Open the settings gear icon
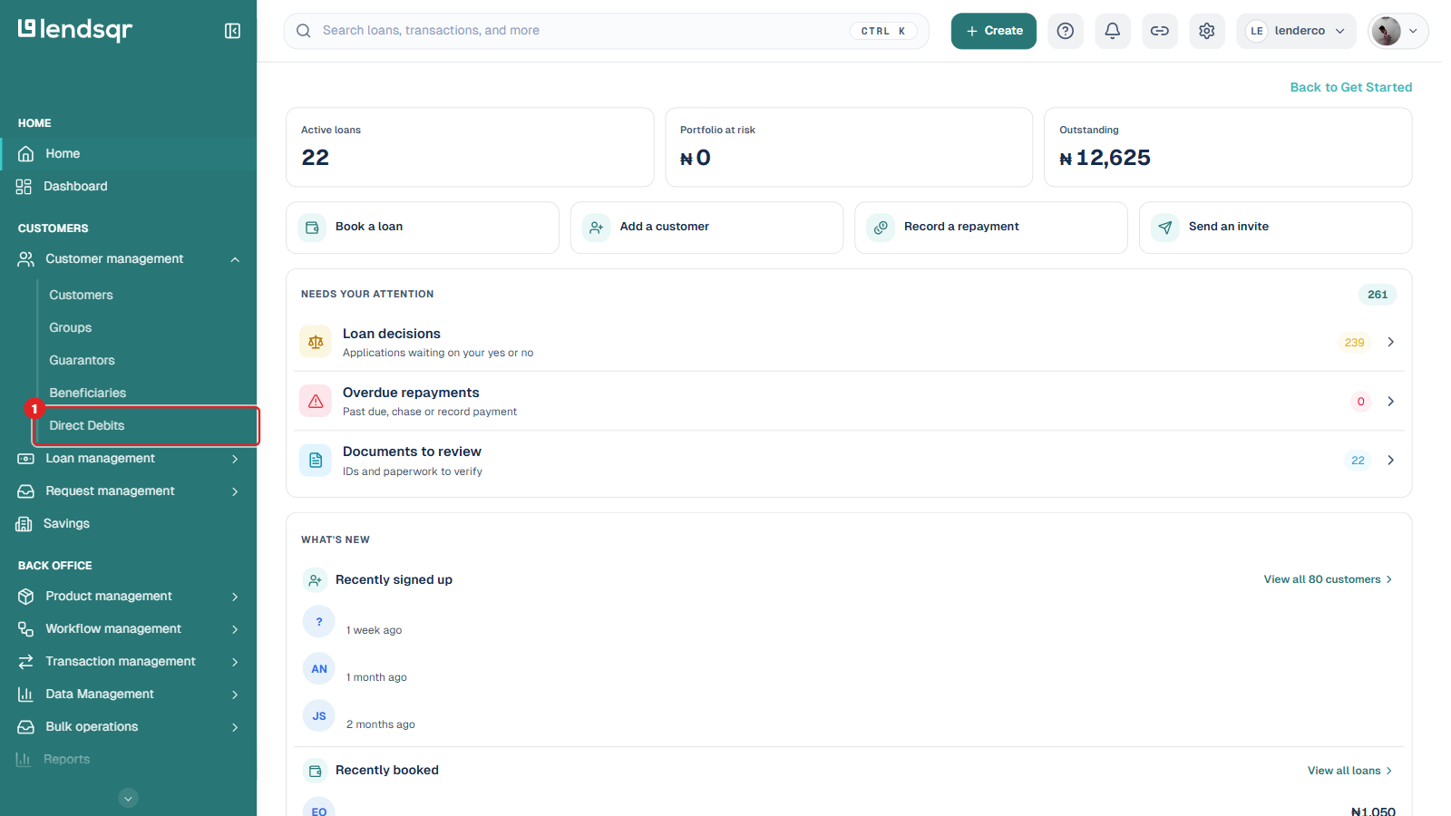Viewport: 1451px width, 816px height. [1207, 31]
